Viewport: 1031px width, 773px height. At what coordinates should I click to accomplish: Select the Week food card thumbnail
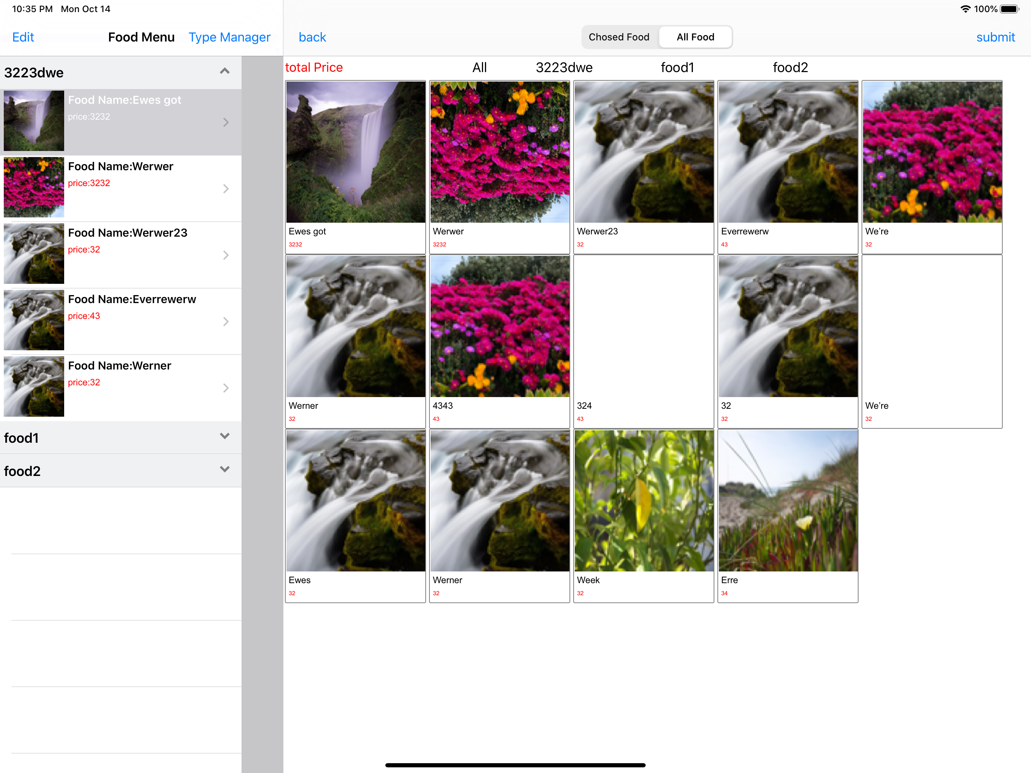pyautogui.click(x=644, y=501)
